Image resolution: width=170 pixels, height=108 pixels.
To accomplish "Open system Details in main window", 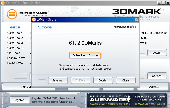I will 157,53.
